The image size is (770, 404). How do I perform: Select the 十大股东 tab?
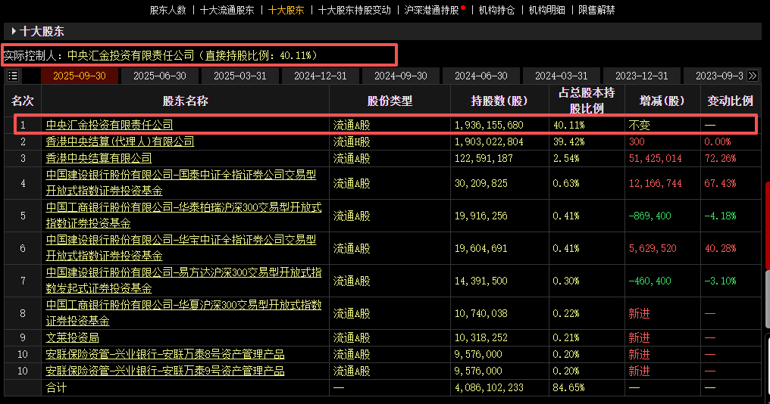coord(286,10)
